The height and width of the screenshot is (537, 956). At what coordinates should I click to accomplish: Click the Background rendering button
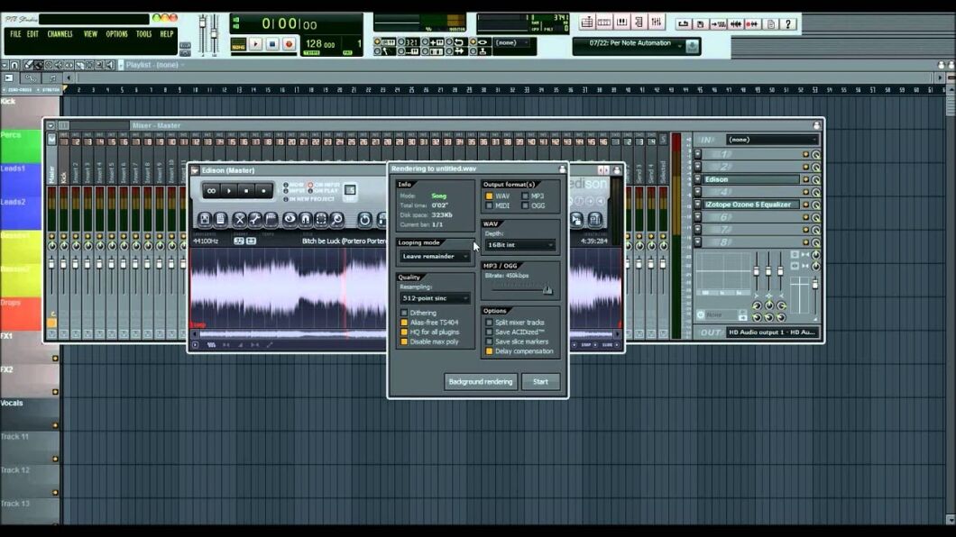(481, 381)
